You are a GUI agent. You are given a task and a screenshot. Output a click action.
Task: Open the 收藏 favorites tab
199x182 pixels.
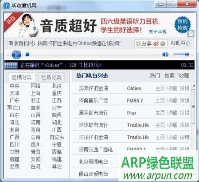pyautogui.click(x=184, y=75)
